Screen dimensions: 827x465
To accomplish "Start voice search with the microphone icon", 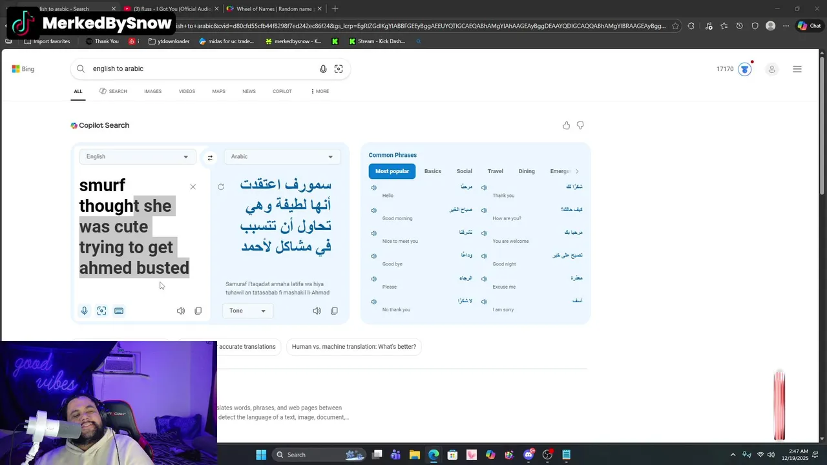I will click(323, 69).
